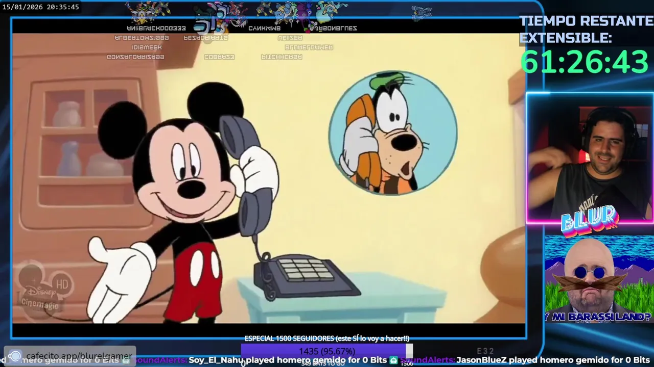Click the Eggman Barassi Land image
This screenshot has width=654, height=367.
click(599, 279)
